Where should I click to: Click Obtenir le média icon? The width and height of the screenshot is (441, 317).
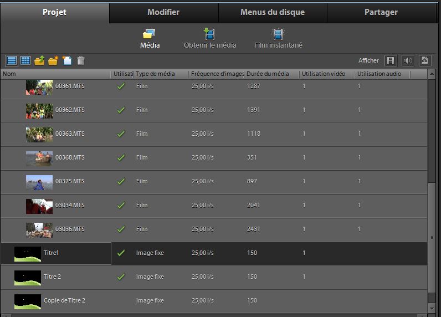(209, 34)
